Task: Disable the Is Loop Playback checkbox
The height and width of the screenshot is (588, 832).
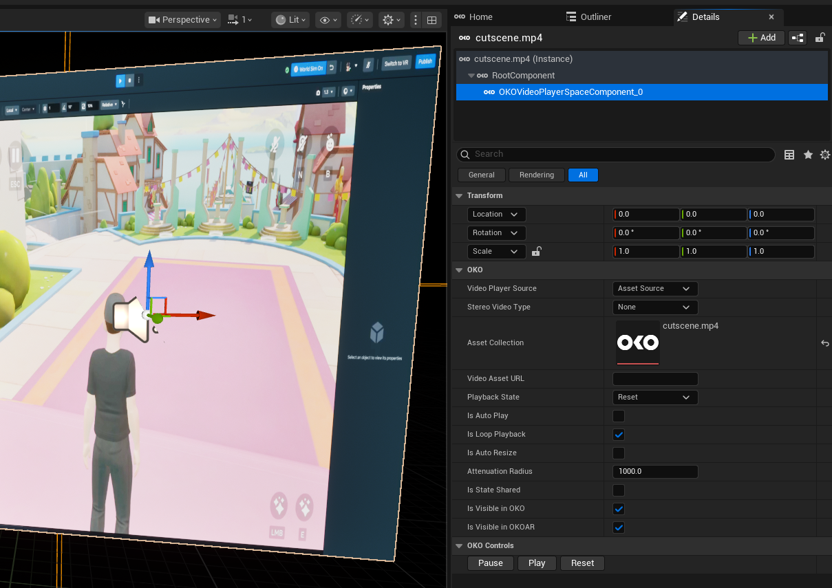Action: [619, 435]
